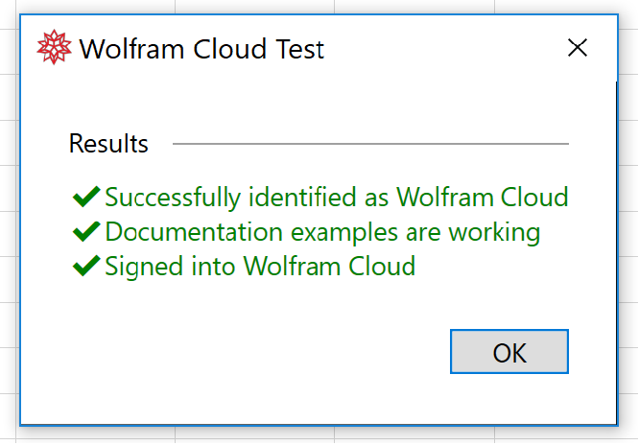Click the horizontal divider beside Results
The height and width of the screenshot is (445, 639).
pyautogui.click(x=370, y=144)
